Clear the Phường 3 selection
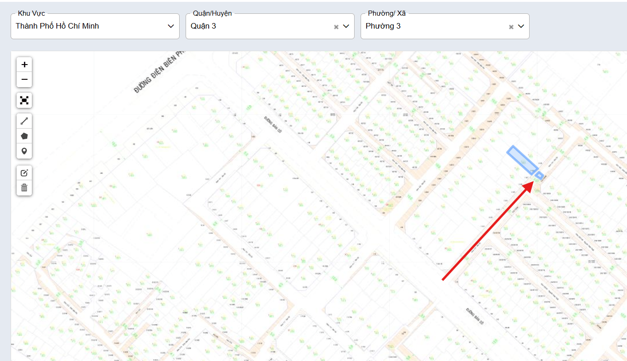Screen dimensions: 627x361 pos(511,27)
